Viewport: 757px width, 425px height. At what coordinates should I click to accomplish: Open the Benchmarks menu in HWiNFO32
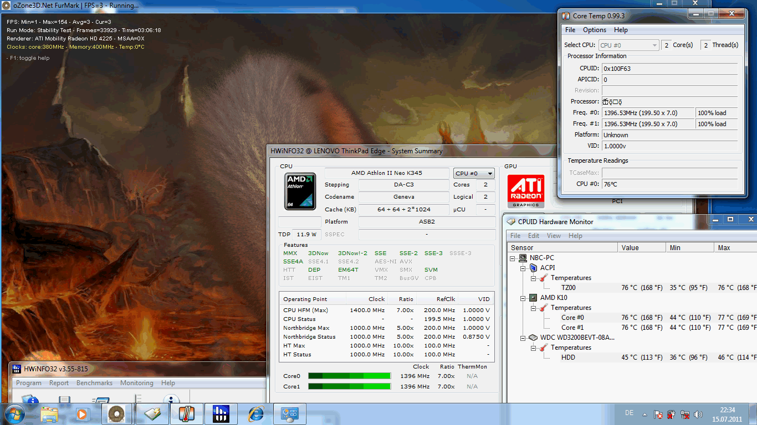tap(95, 383)
